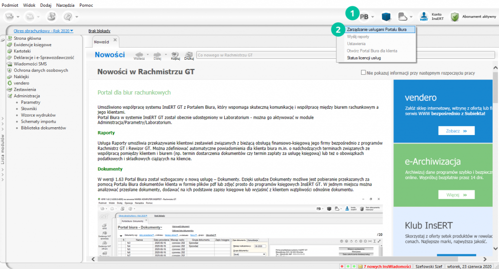Click the horizontal scrollbar left arrow

point(93,259)
